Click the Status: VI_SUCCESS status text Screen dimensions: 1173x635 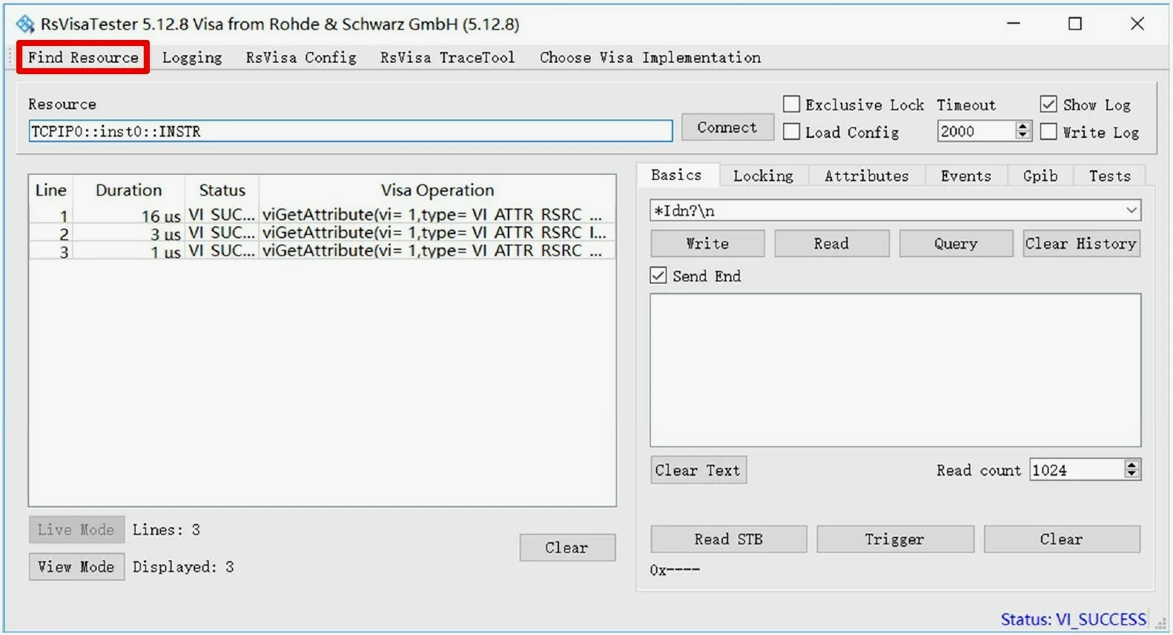pos(1073,619)
